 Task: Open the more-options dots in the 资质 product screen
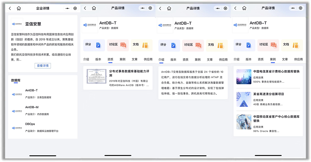click(143, 8)
